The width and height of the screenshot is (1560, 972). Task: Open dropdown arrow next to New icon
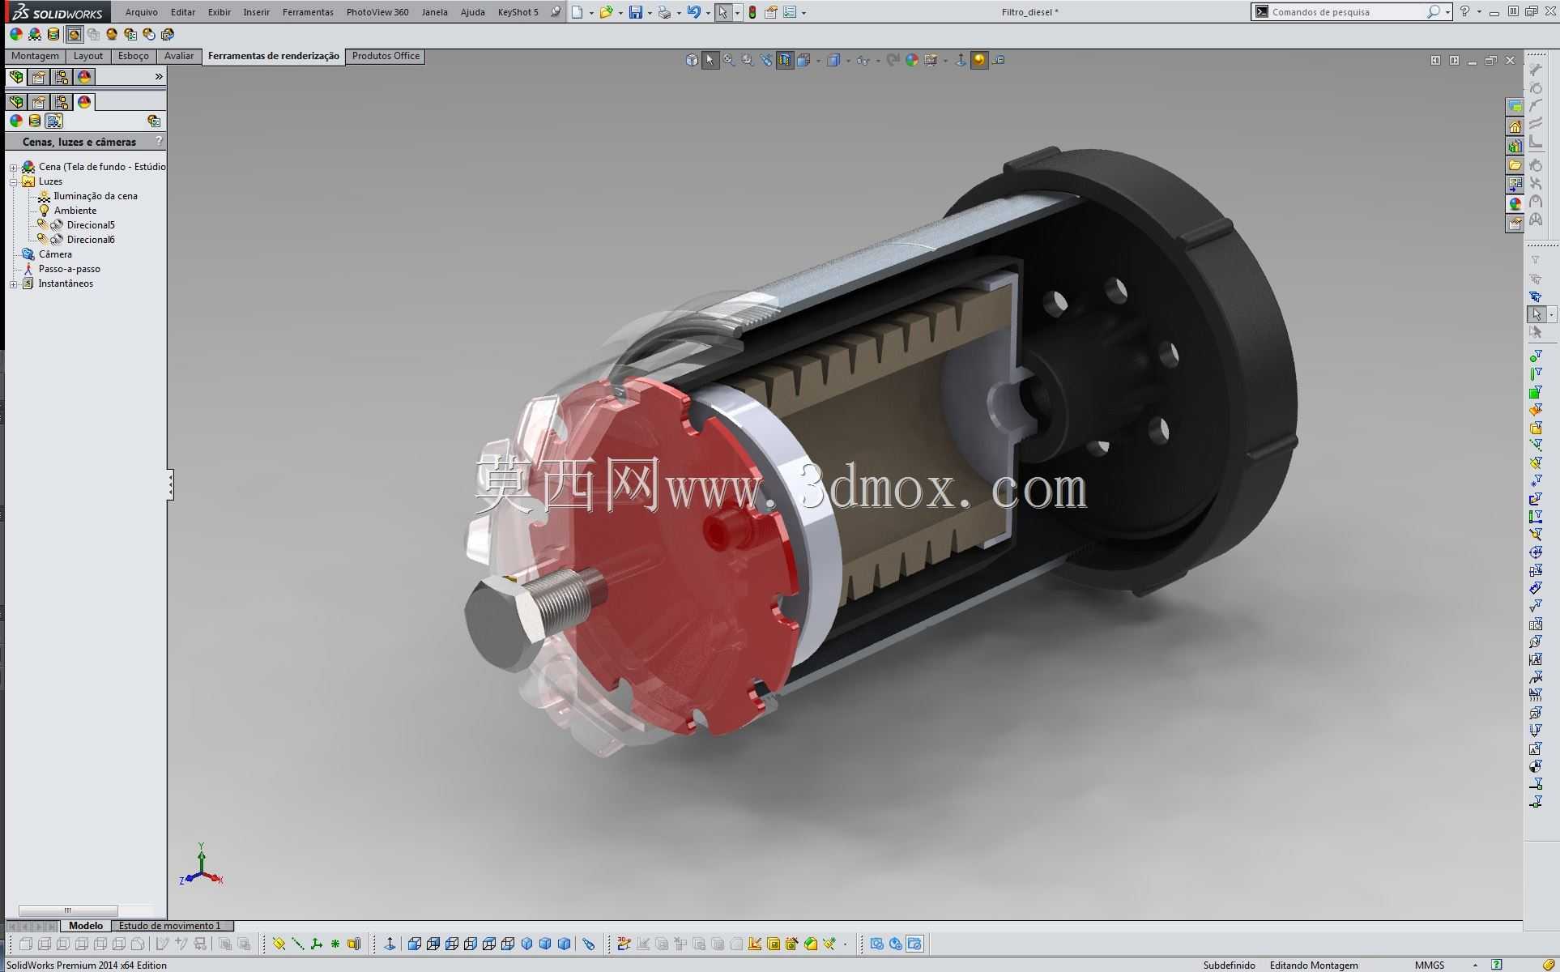(591, 13)
